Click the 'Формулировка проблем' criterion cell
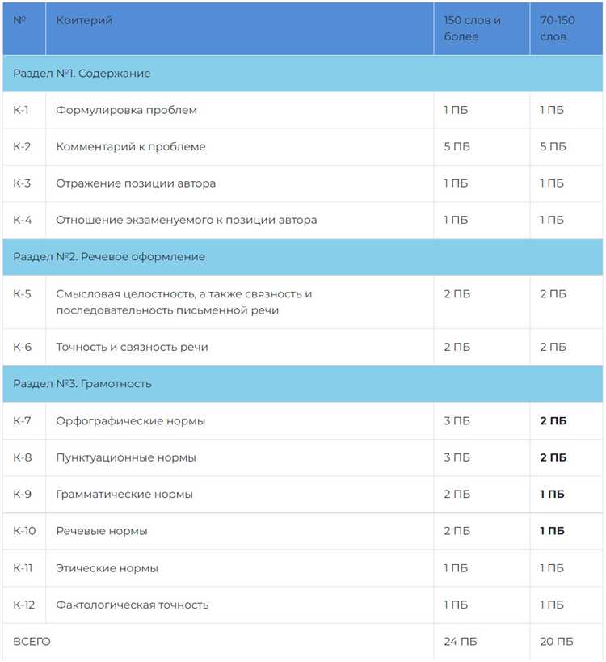606x662 pixels. [126, 110]
